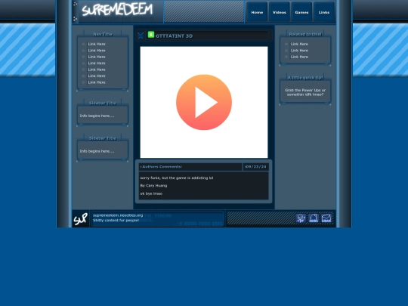The image size is (408, 306).
Task: Open first Link Here under Related to this
Action: [x=299, y=44]
